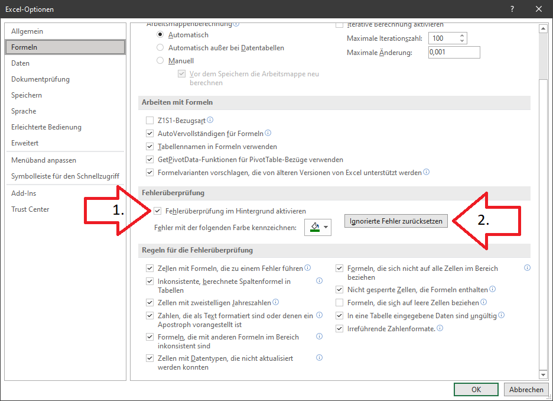Toggle Inkonsistente berechnete Spaltenformel checkbox
This screenshot has height=401, width=553.
click(150, 282)
